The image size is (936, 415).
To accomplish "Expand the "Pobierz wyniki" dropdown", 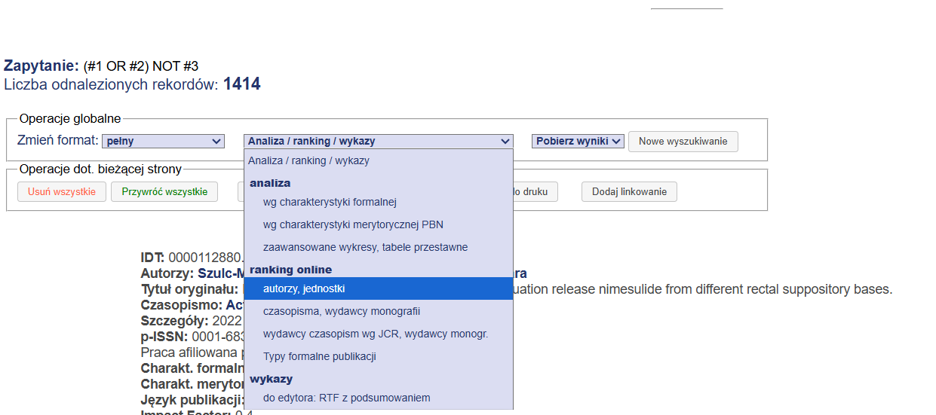I will (578, 141).
